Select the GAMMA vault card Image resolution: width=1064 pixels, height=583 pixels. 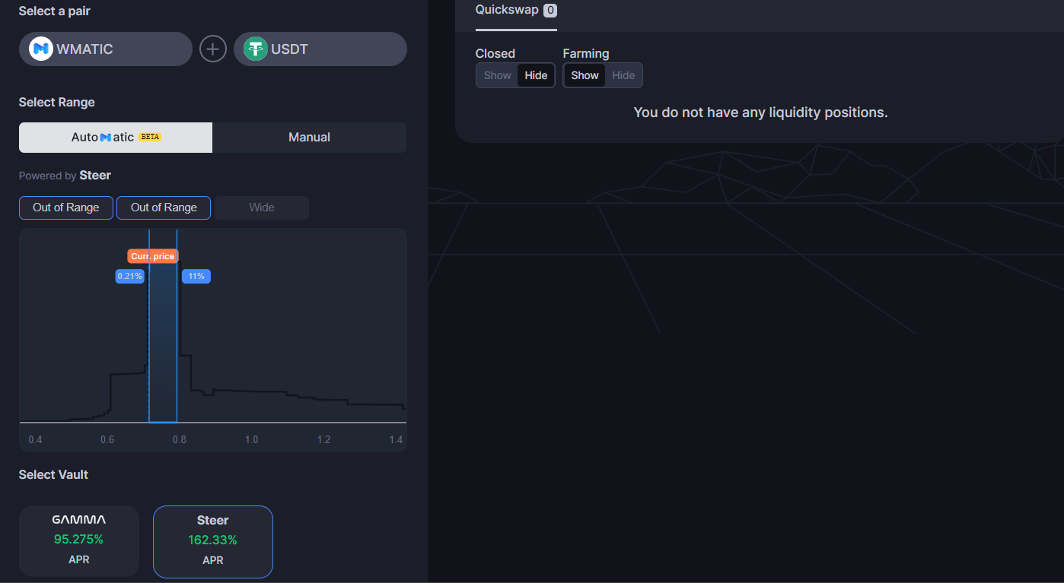pos(78,540)
